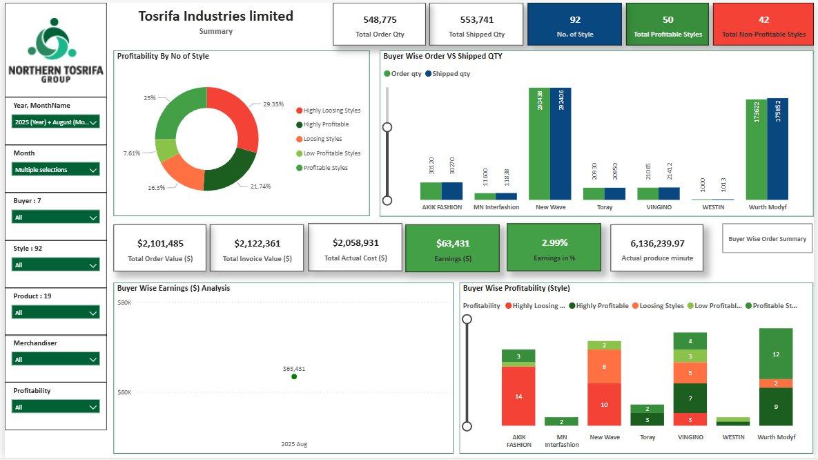The image size is (818, 460).
Task: Click the Buyer Wise Order Summary button
Action: (x=767, y=238)
